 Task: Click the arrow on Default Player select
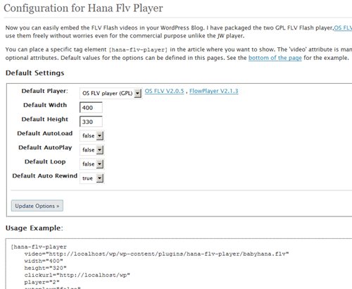(138, 93)
